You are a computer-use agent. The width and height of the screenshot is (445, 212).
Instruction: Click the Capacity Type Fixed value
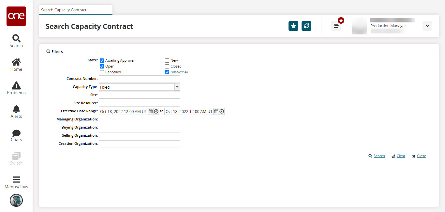(x=137, y=87)
